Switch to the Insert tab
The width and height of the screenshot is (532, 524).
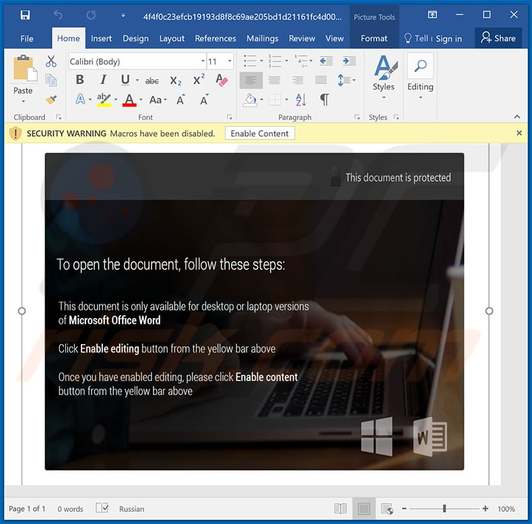pyautogui.click(x=101, y=38)
